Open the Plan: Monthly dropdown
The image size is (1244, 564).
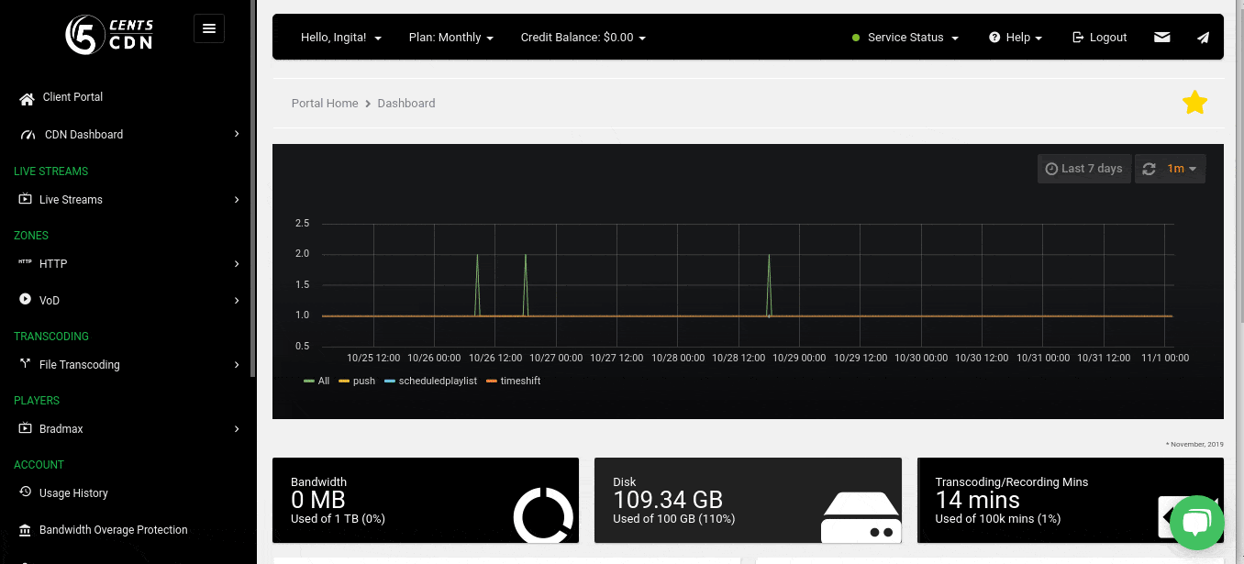pyautogui.click(x=451, y=38)
